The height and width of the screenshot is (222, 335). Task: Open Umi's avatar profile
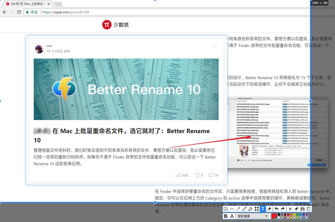pyautogui.click(x=39, y=49)
